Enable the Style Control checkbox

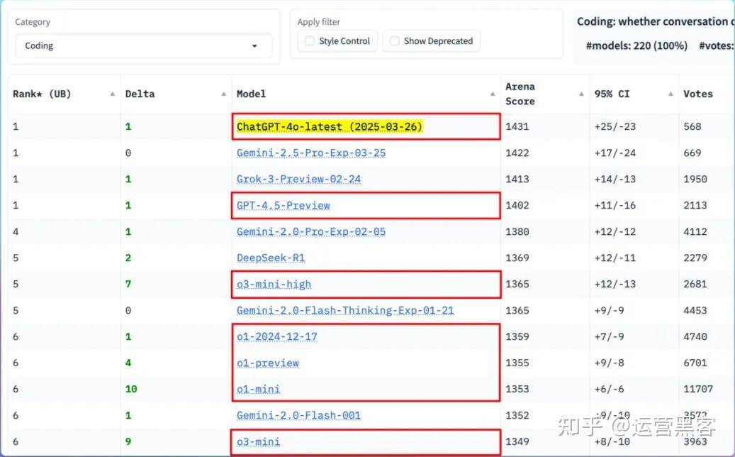(310, 41)
